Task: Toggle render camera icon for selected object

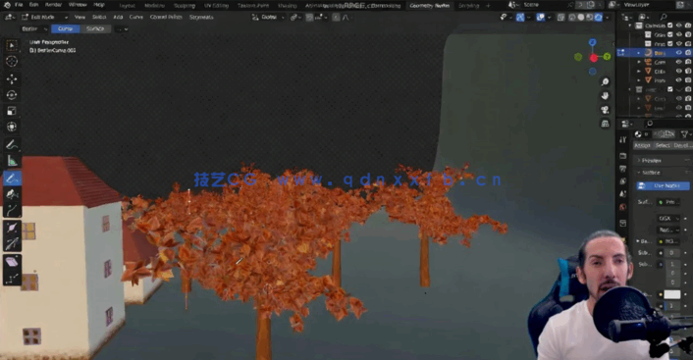Action: pyautogui.click(x=688, y=53)
